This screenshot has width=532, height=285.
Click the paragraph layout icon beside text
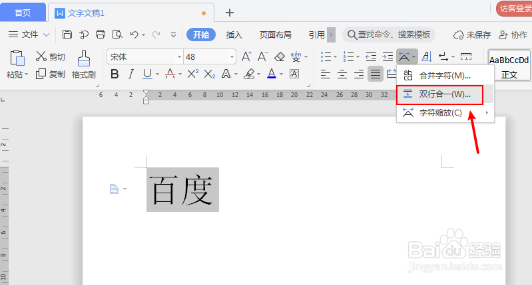[115, 189]
